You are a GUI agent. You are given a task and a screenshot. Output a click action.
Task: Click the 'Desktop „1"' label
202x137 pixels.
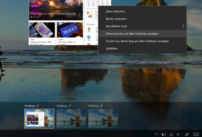click(32, 106)
